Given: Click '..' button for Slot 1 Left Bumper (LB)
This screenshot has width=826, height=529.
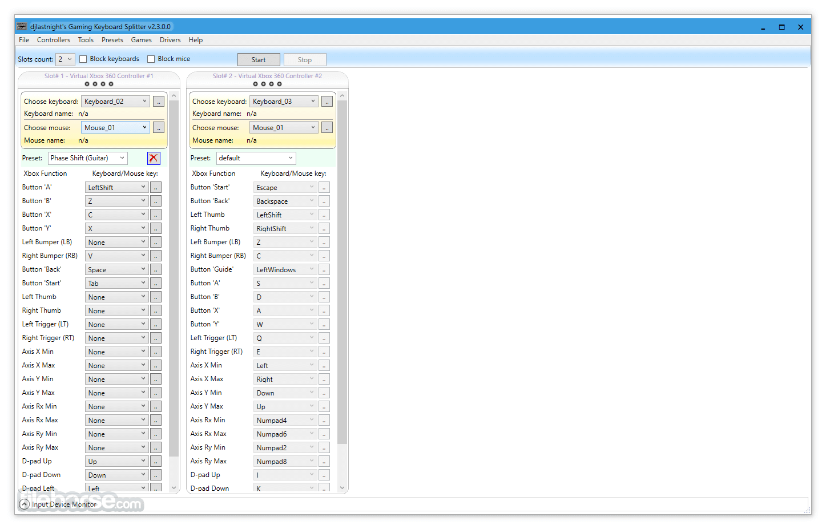Looking at the screenshot, I should click(156, 242).
